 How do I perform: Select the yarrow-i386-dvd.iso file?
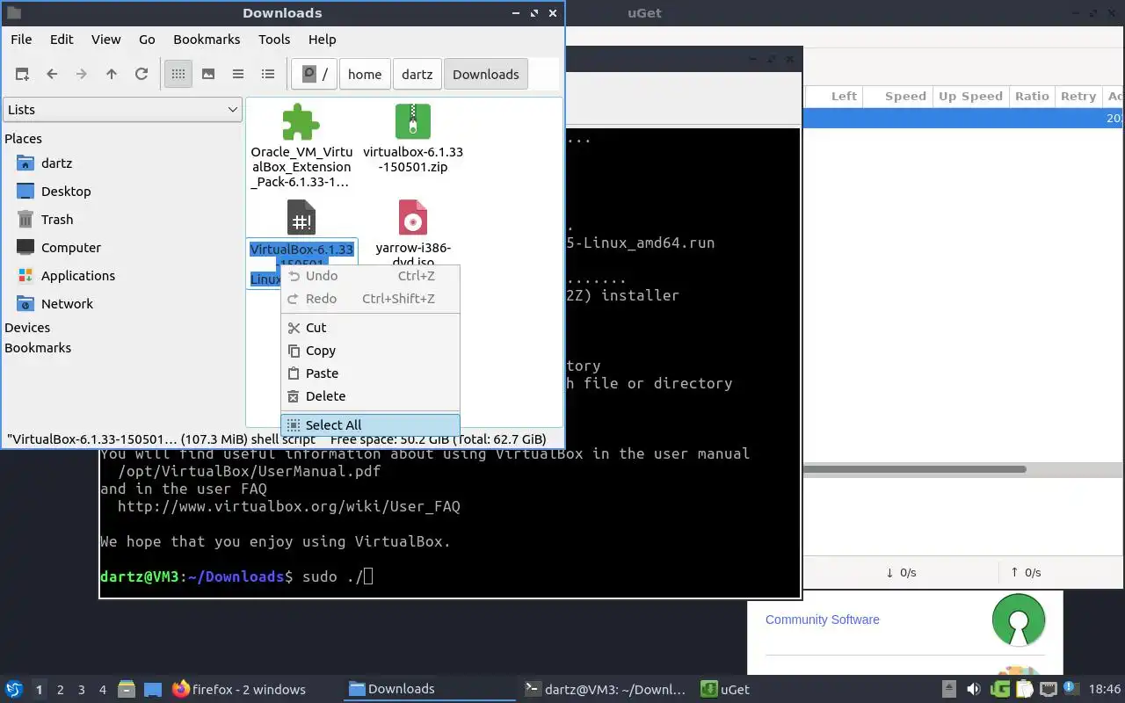tap(413, 233)
